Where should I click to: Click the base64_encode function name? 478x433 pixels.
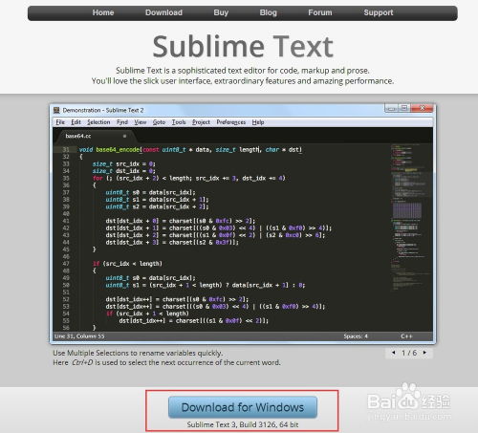pos(118,150)
